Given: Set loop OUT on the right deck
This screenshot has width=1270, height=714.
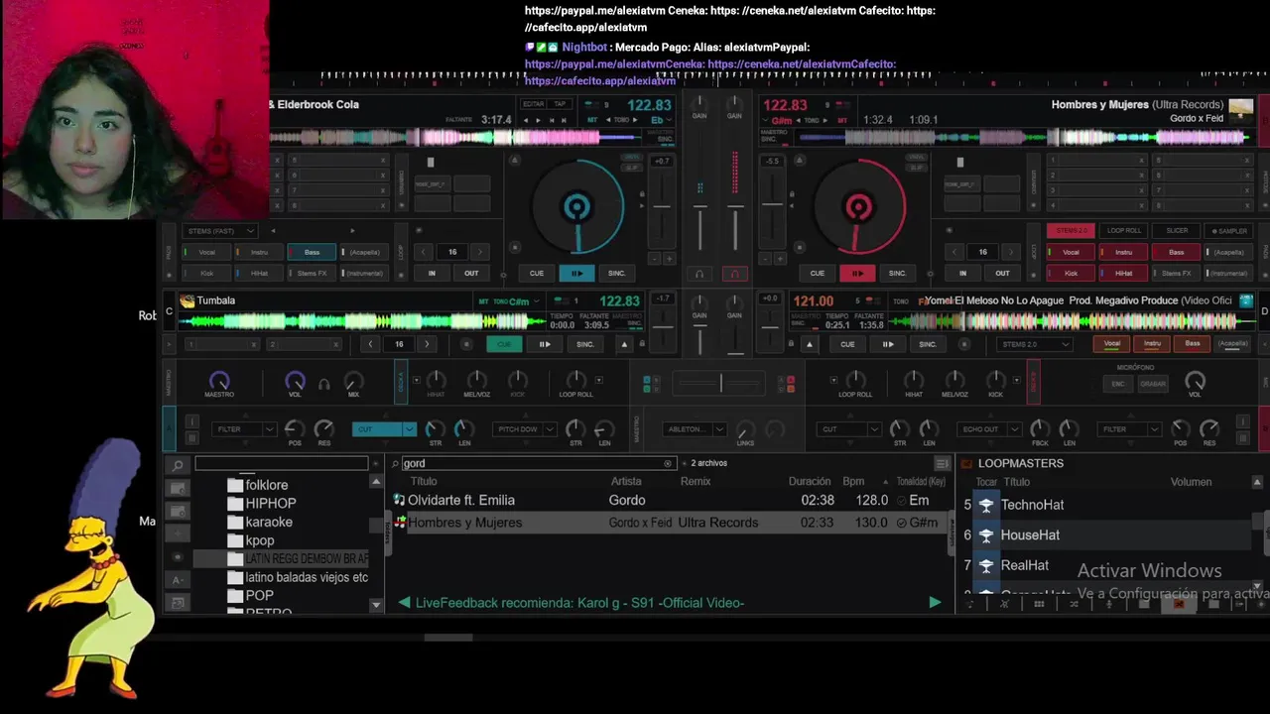Looking at the screenshot, I should click(1002, 273).
